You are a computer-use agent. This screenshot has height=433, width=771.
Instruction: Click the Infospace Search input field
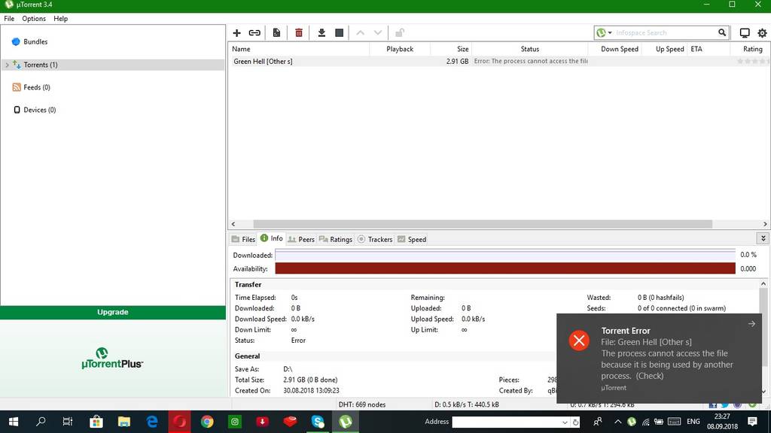tap(666, 33)
